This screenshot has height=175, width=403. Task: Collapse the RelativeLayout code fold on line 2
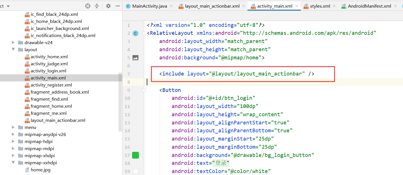144,33
